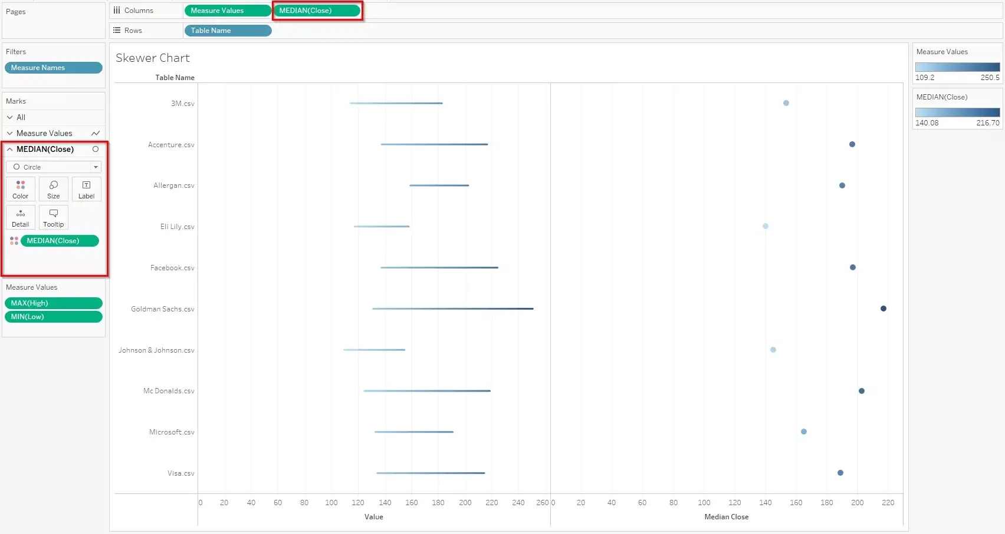
Task: Open the Label property in the Marks card
Action: point(86,188)
